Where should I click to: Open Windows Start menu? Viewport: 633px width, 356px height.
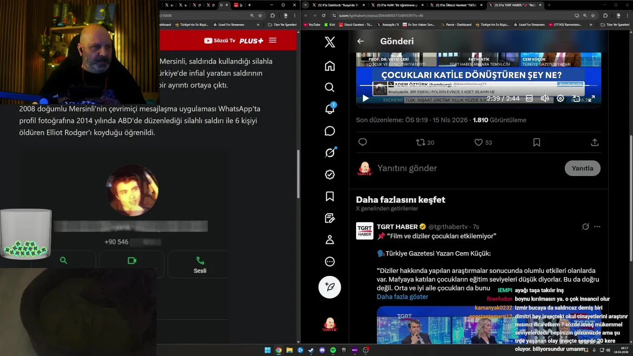coord(268,350)
